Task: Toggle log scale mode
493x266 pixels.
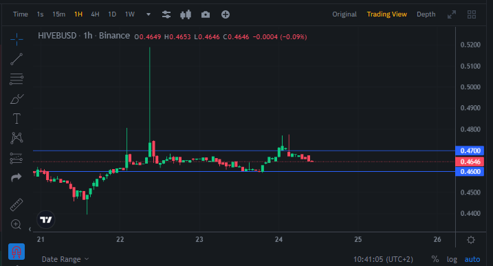Action: [452, 259]
